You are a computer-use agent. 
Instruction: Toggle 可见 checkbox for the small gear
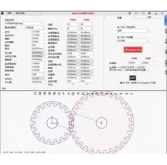[x=73, y=84]
